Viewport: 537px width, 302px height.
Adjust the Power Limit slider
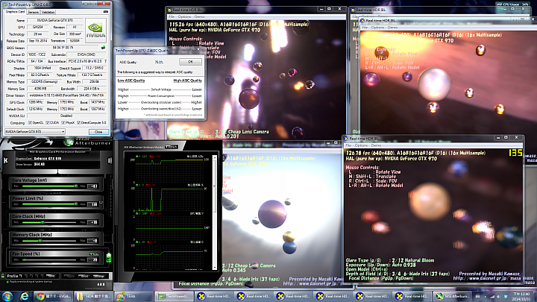coord(49,204)
